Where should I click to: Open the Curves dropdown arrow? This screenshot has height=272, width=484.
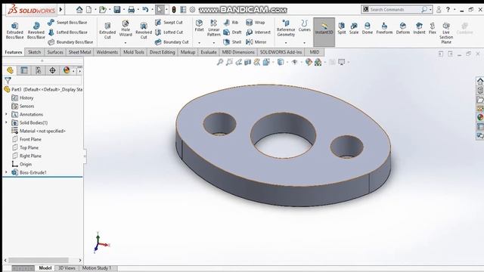pyautogui.click(x=304, y=42)
